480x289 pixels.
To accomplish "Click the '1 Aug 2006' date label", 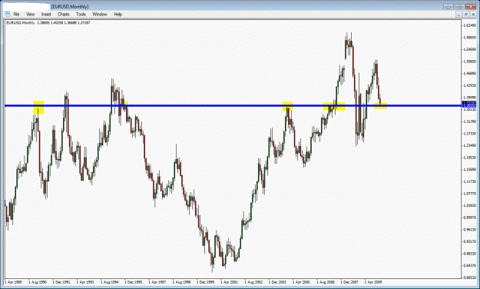I will (x=326, y=282).
